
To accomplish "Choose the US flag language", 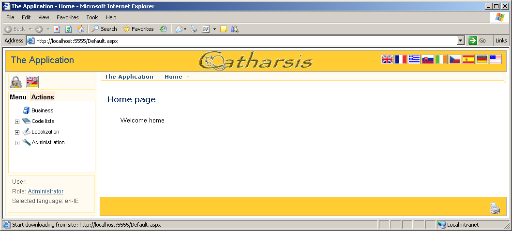I will [496, 59].
